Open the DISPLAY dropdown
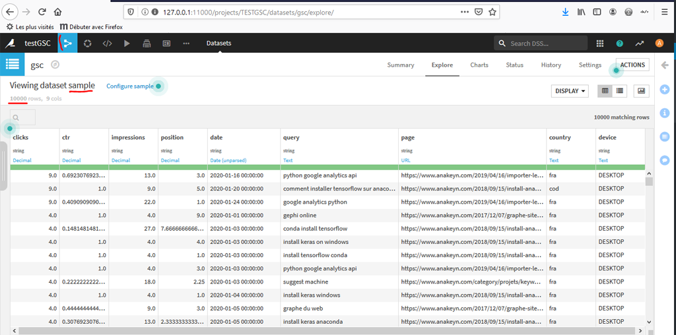Screen dimensions: 676x335 click(570, 91)
